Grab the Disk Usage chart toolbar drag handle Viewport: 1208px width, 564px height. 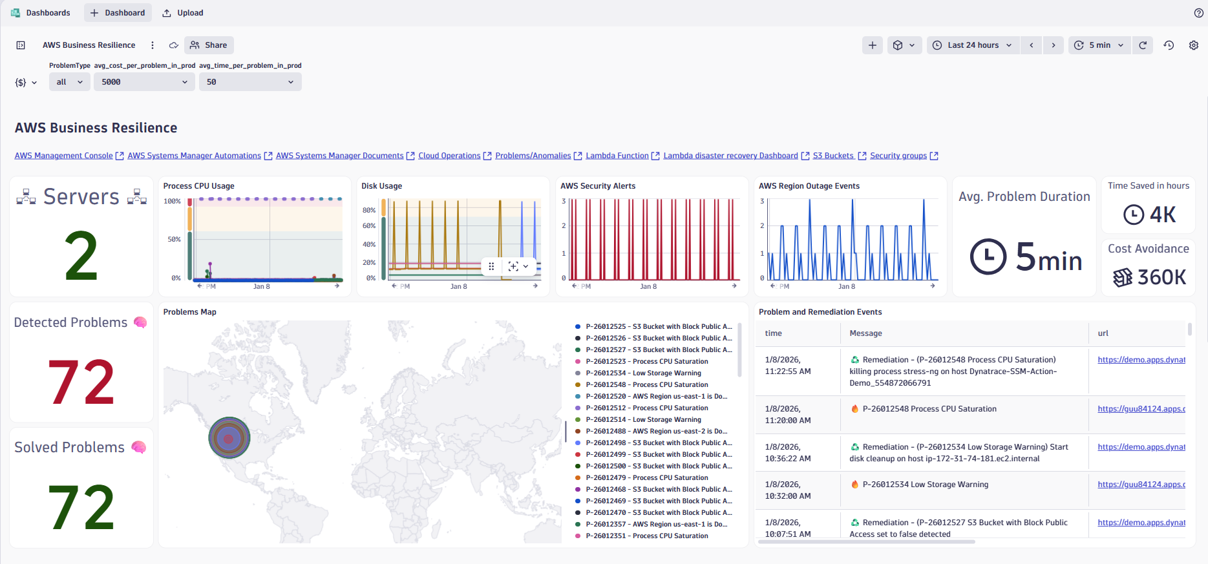491,266
